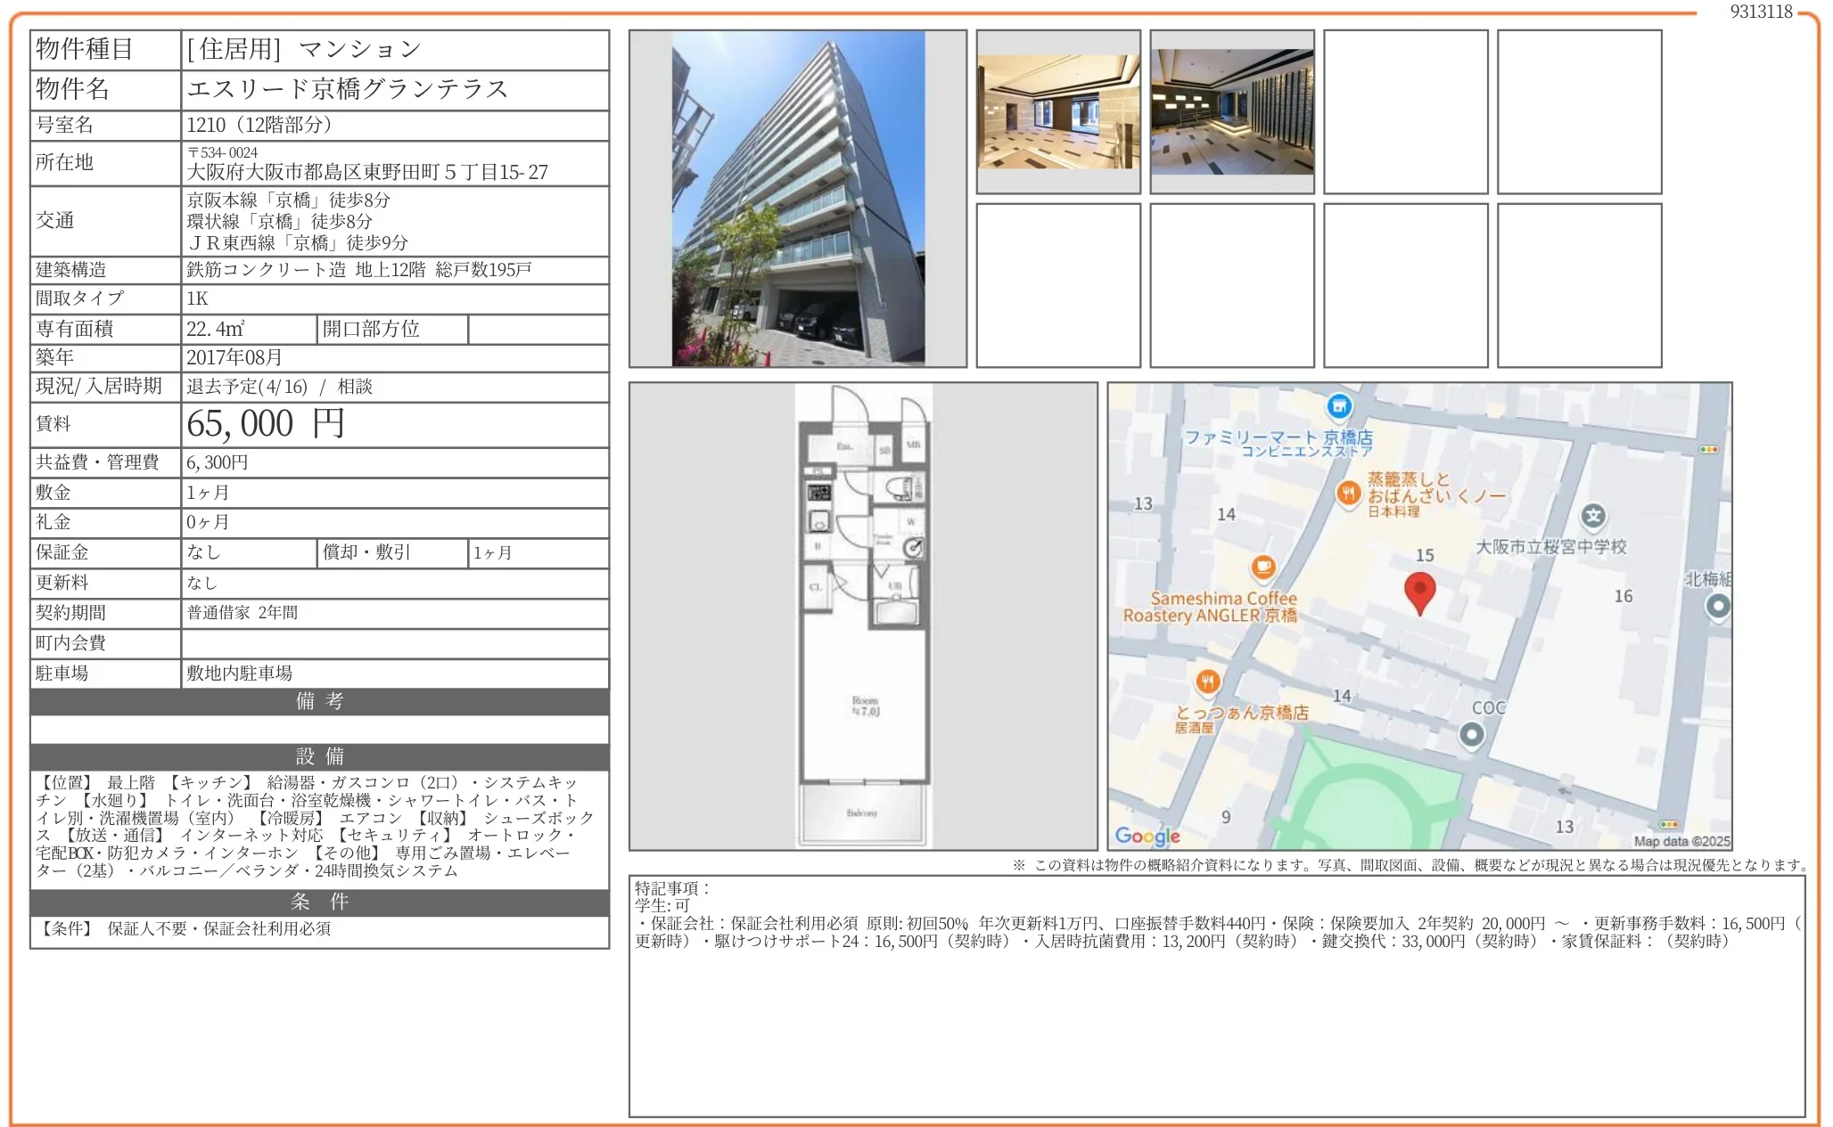Click the property ID 9313118
This screenshot has width=1833, height=1127.
[x=1761, y=12]
